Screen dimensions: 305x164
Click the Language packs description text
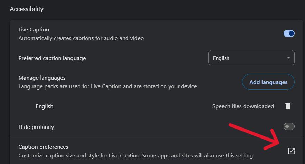point(107,86)
